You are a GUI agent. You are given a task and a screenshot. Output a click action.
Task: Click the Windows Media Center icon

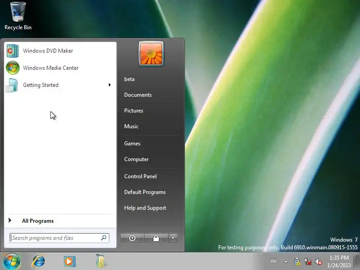coord(13,68)
